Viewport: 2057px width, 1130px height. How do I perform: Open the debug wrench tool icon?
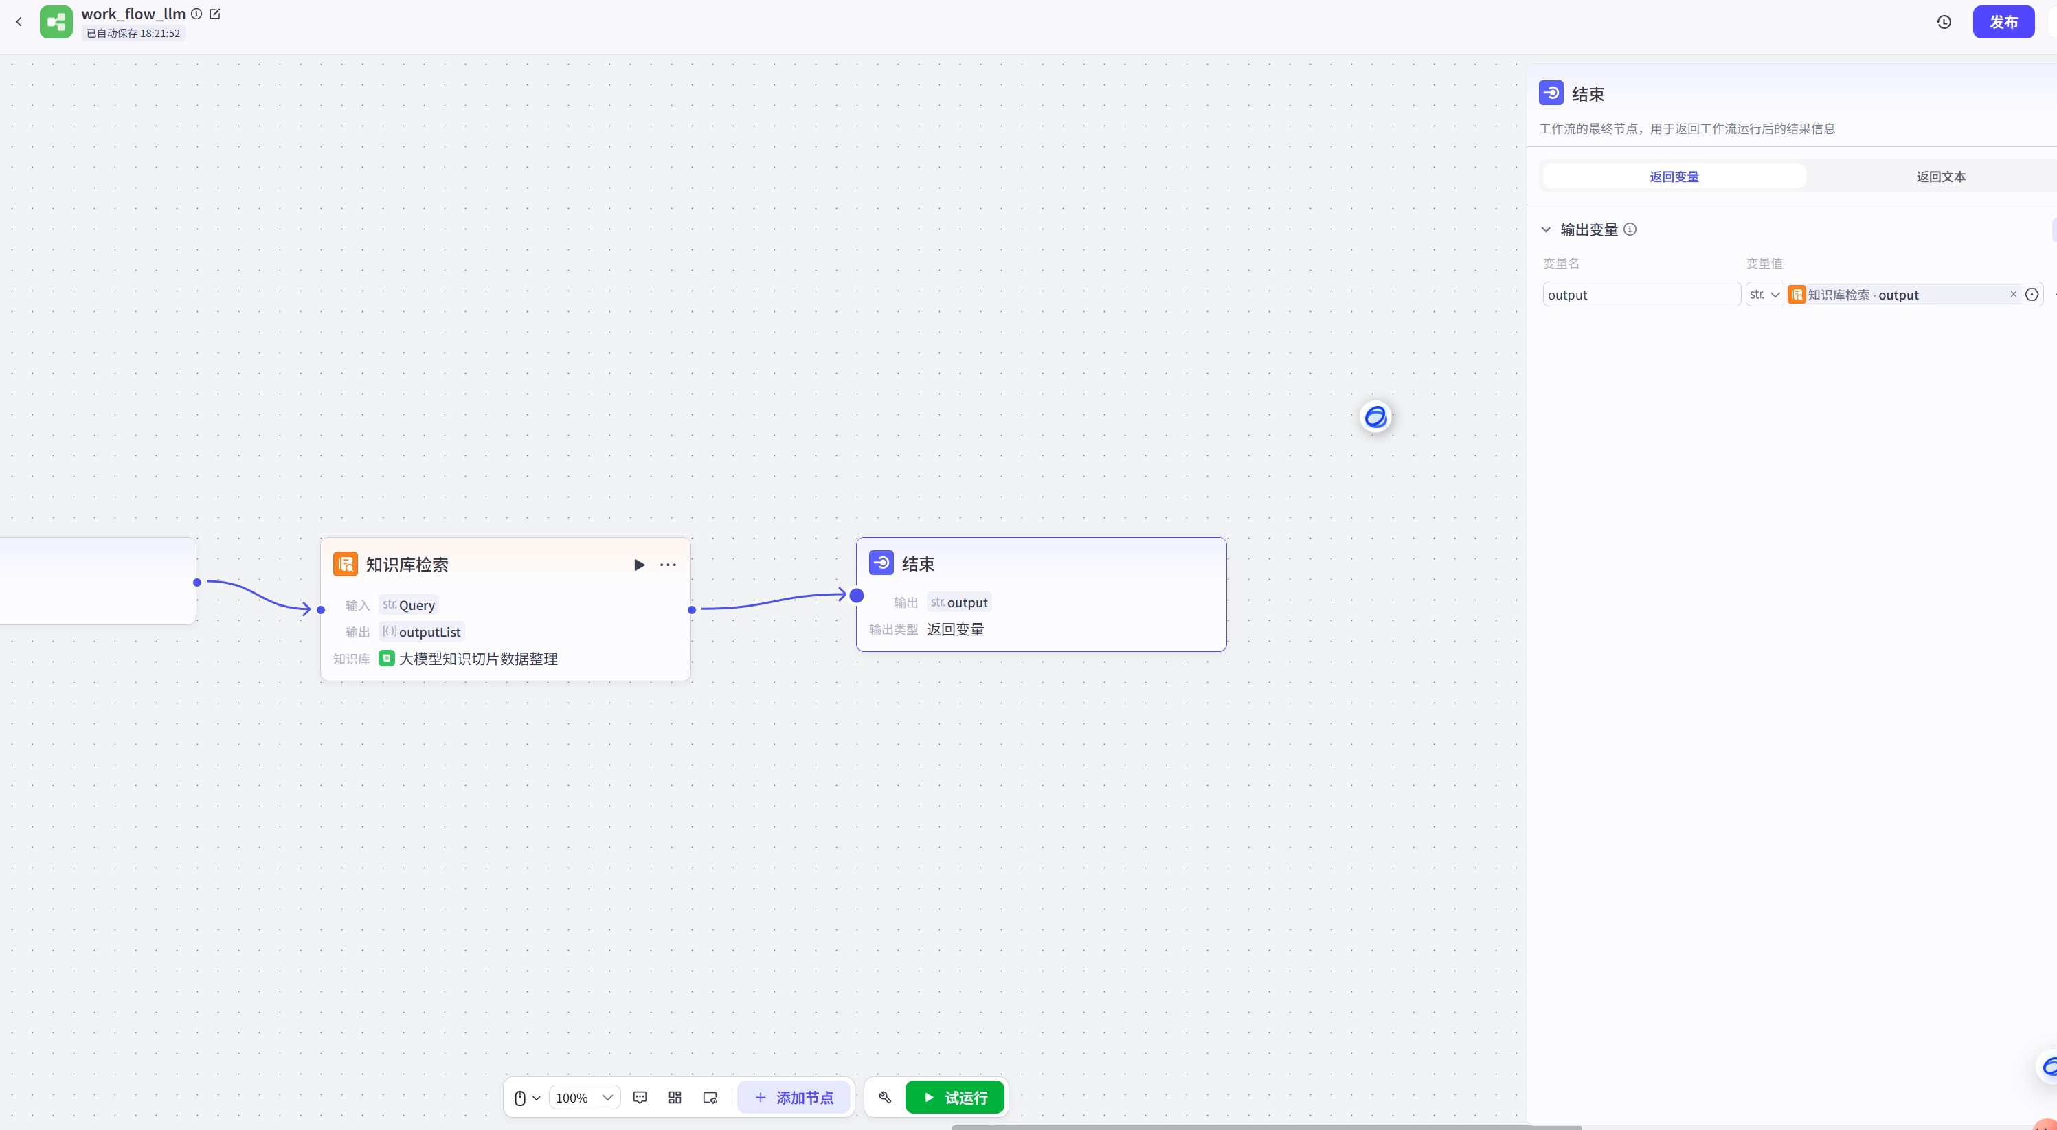click(885, 1097)
